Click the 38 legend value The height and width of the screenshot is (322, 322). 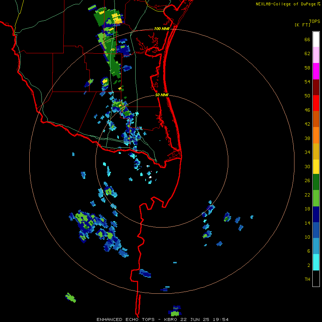tap(307, 138)
